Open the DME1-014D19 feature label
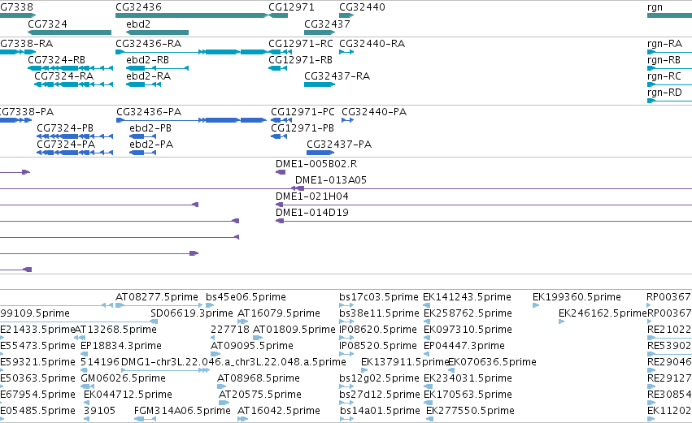Screen dimensions: 692x423 point(312,213)
